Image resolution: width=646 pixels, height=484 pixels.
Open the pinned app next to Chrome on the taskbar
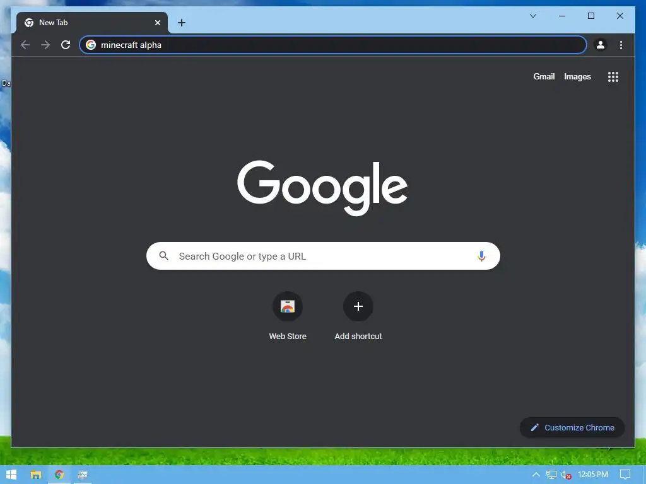point(83,475)
